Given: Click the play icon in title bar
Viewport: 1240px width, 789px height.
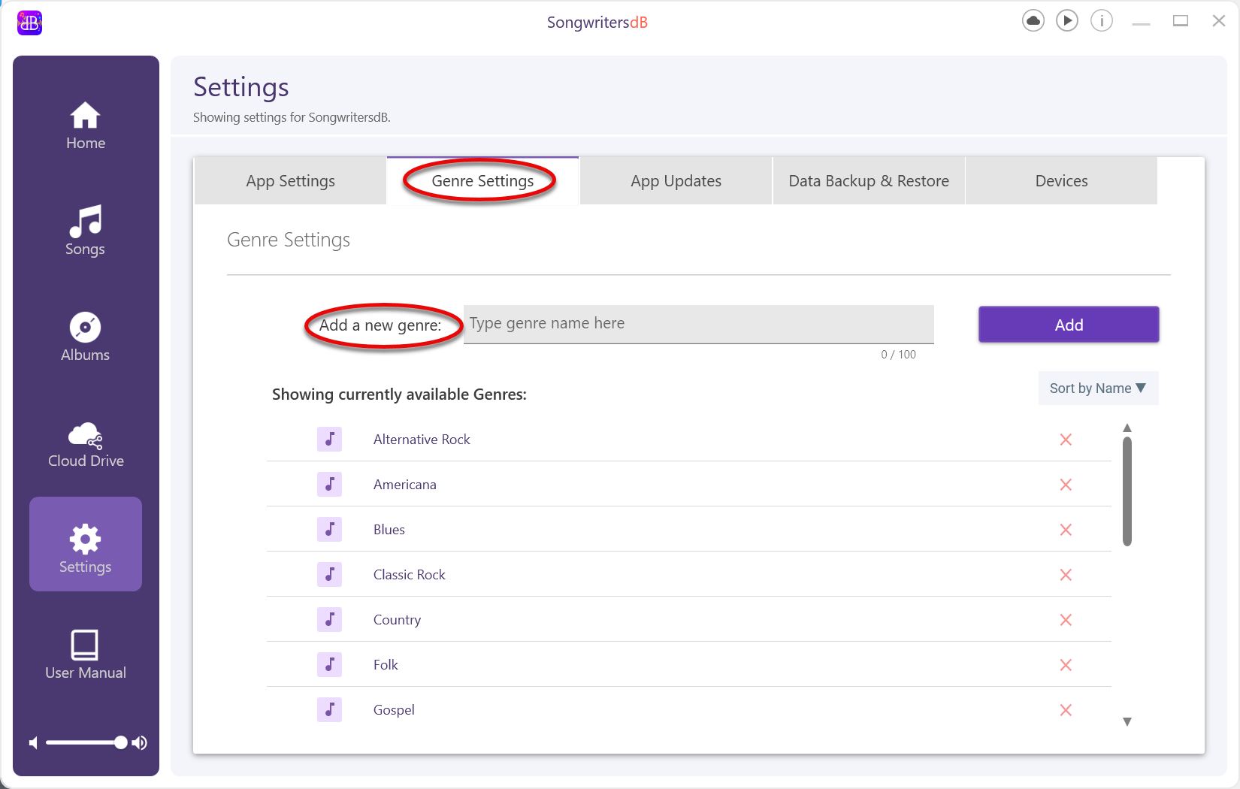Looking at the screenshot, I should click(x=1067, y=21).
